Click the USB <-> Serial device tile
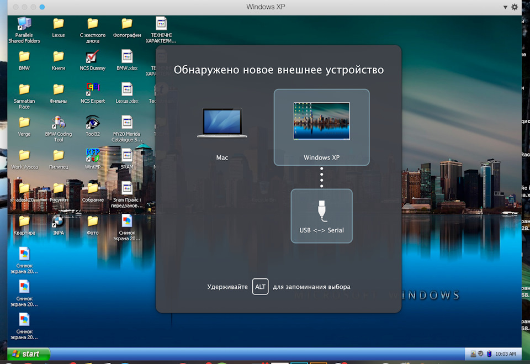The height and width of the screenshot is (364, 530). point(321,216)
